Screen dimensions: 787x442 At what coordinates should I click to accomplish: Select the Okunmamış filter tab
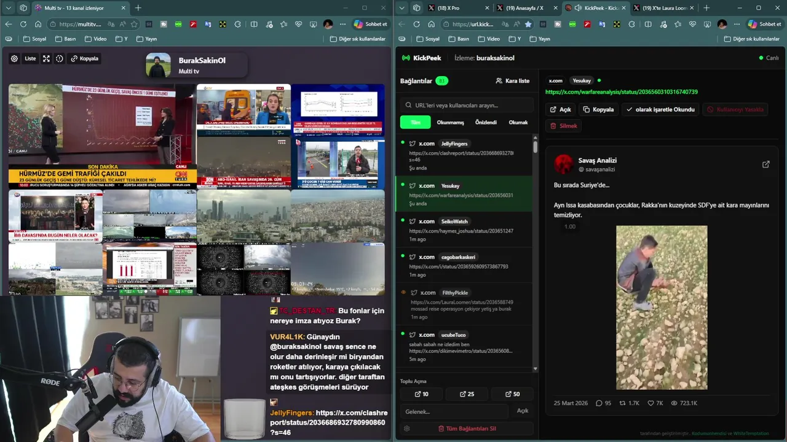pos(450,122)
